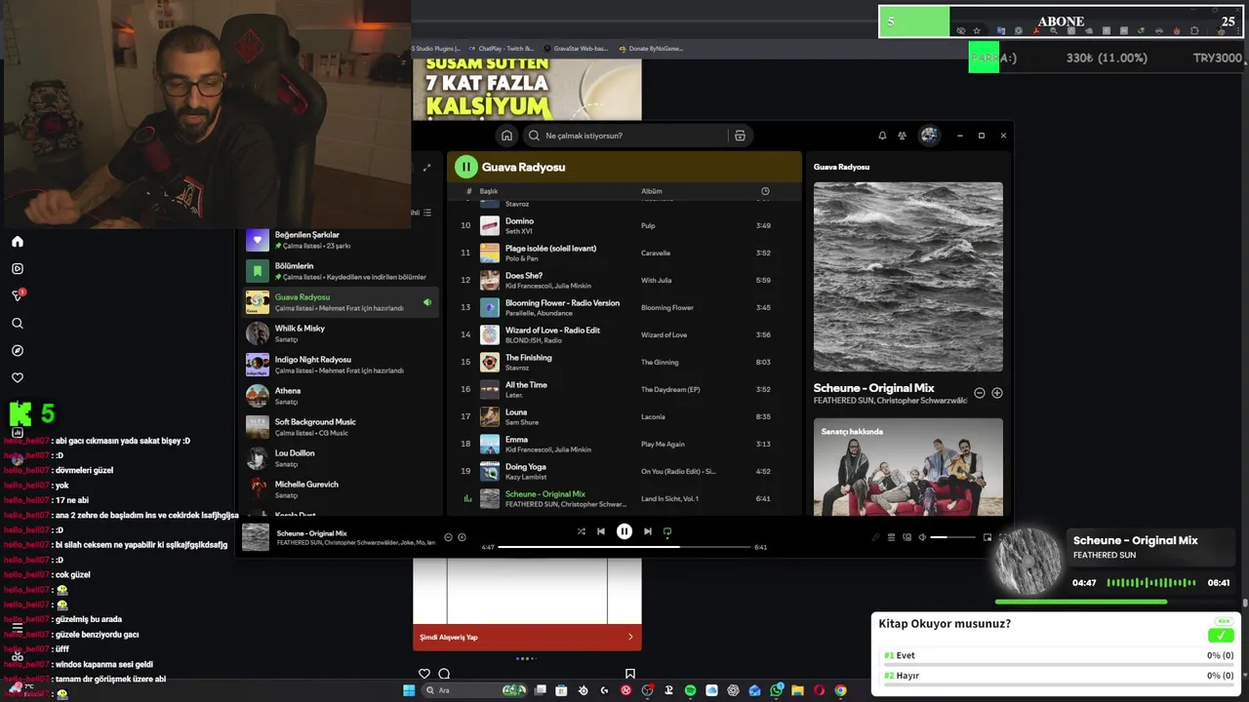Mute Spotify with the speaker icon
Viewport: 1249px width, 702px height.
[x=922, y=537]
